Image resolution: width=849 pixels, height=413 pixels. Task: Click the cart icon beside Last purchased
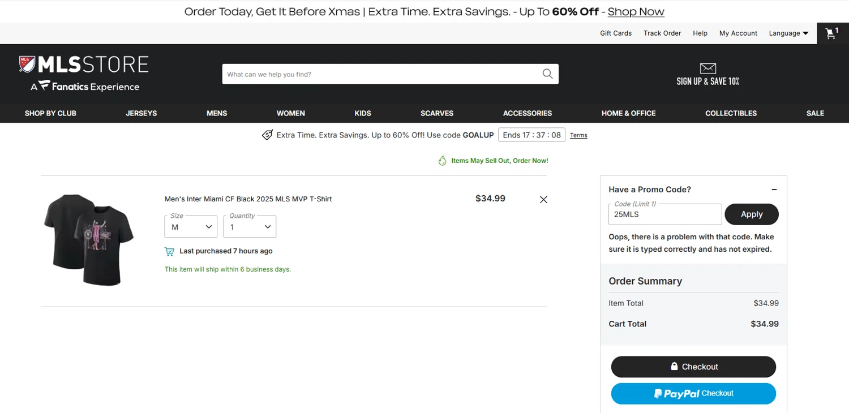(x=169, y=251)
